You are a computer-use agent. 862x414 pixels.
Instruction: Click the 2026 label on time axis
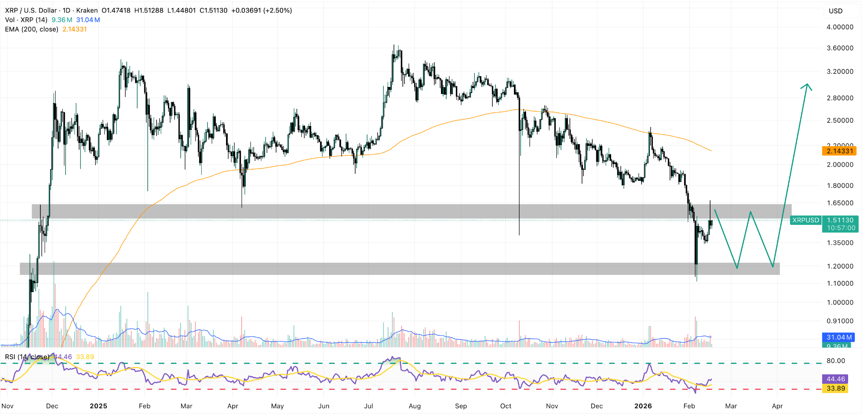tap(643, 406)
